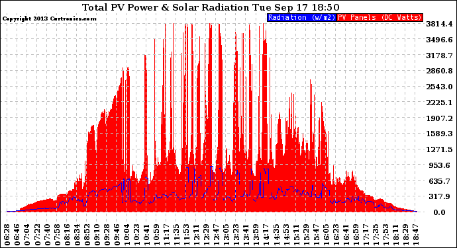
Task: Click the 18:29 time label
Action: pos(406,235)
